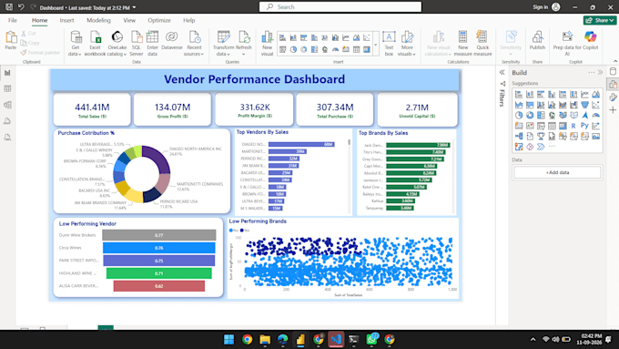
Task: Expand the file title saved-state dropdown
Action: tap(134, 7)
